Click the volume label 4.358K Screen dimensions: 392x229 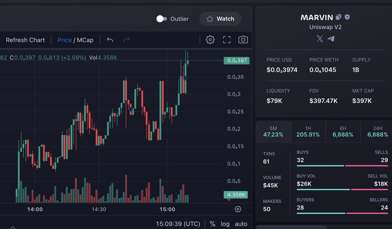(236, 195)
